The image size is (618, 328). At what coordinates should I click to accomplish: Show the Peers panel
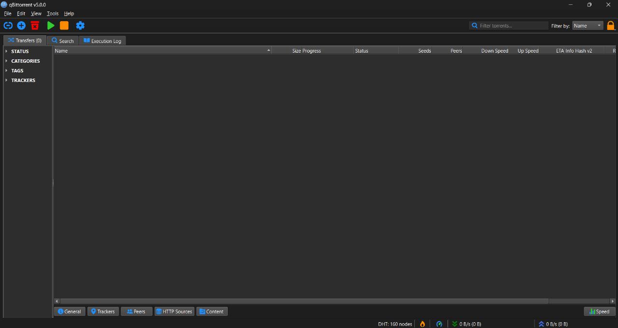(136, 311)
